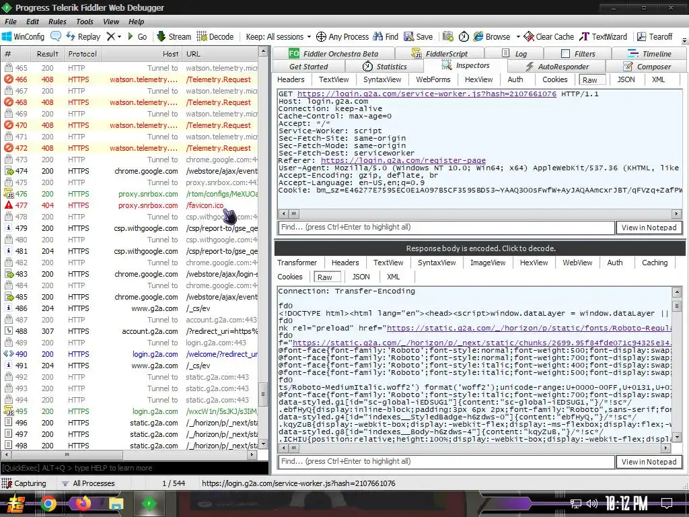Open WinConfig from the toolbar
689x517 pixels.
(24, 36)
